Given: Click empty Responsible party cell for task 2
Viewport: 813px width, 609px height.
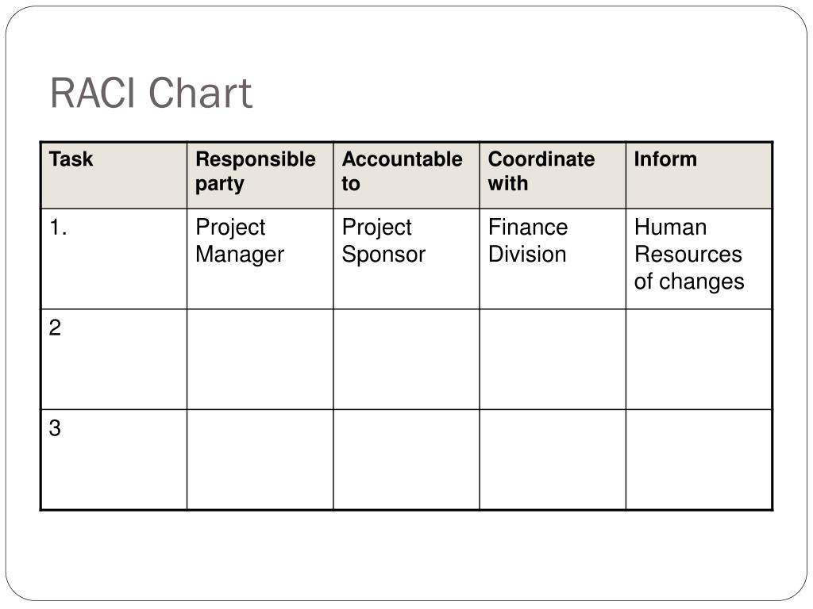Looking at the screenshot, I should [x=260, y=359].
